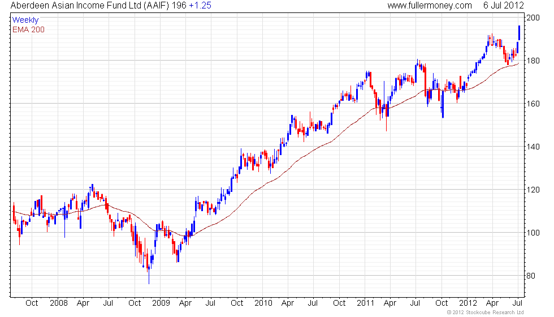The width and height of the screenshot is (554, 317).
Task: Click the latest blue candle near 196
Action: 520,33
